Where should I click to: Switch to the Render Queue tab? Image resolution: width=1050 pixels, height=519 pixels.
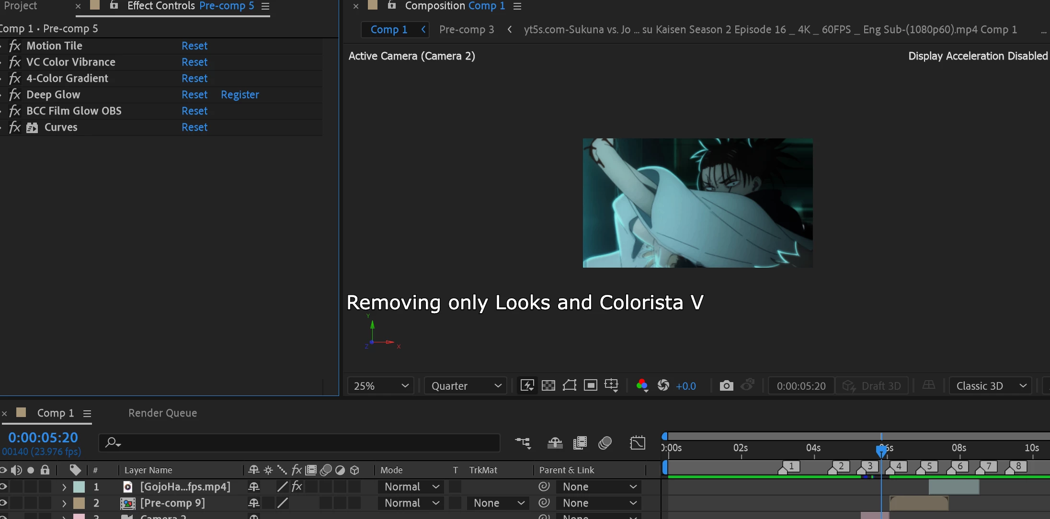coord(162,413)
